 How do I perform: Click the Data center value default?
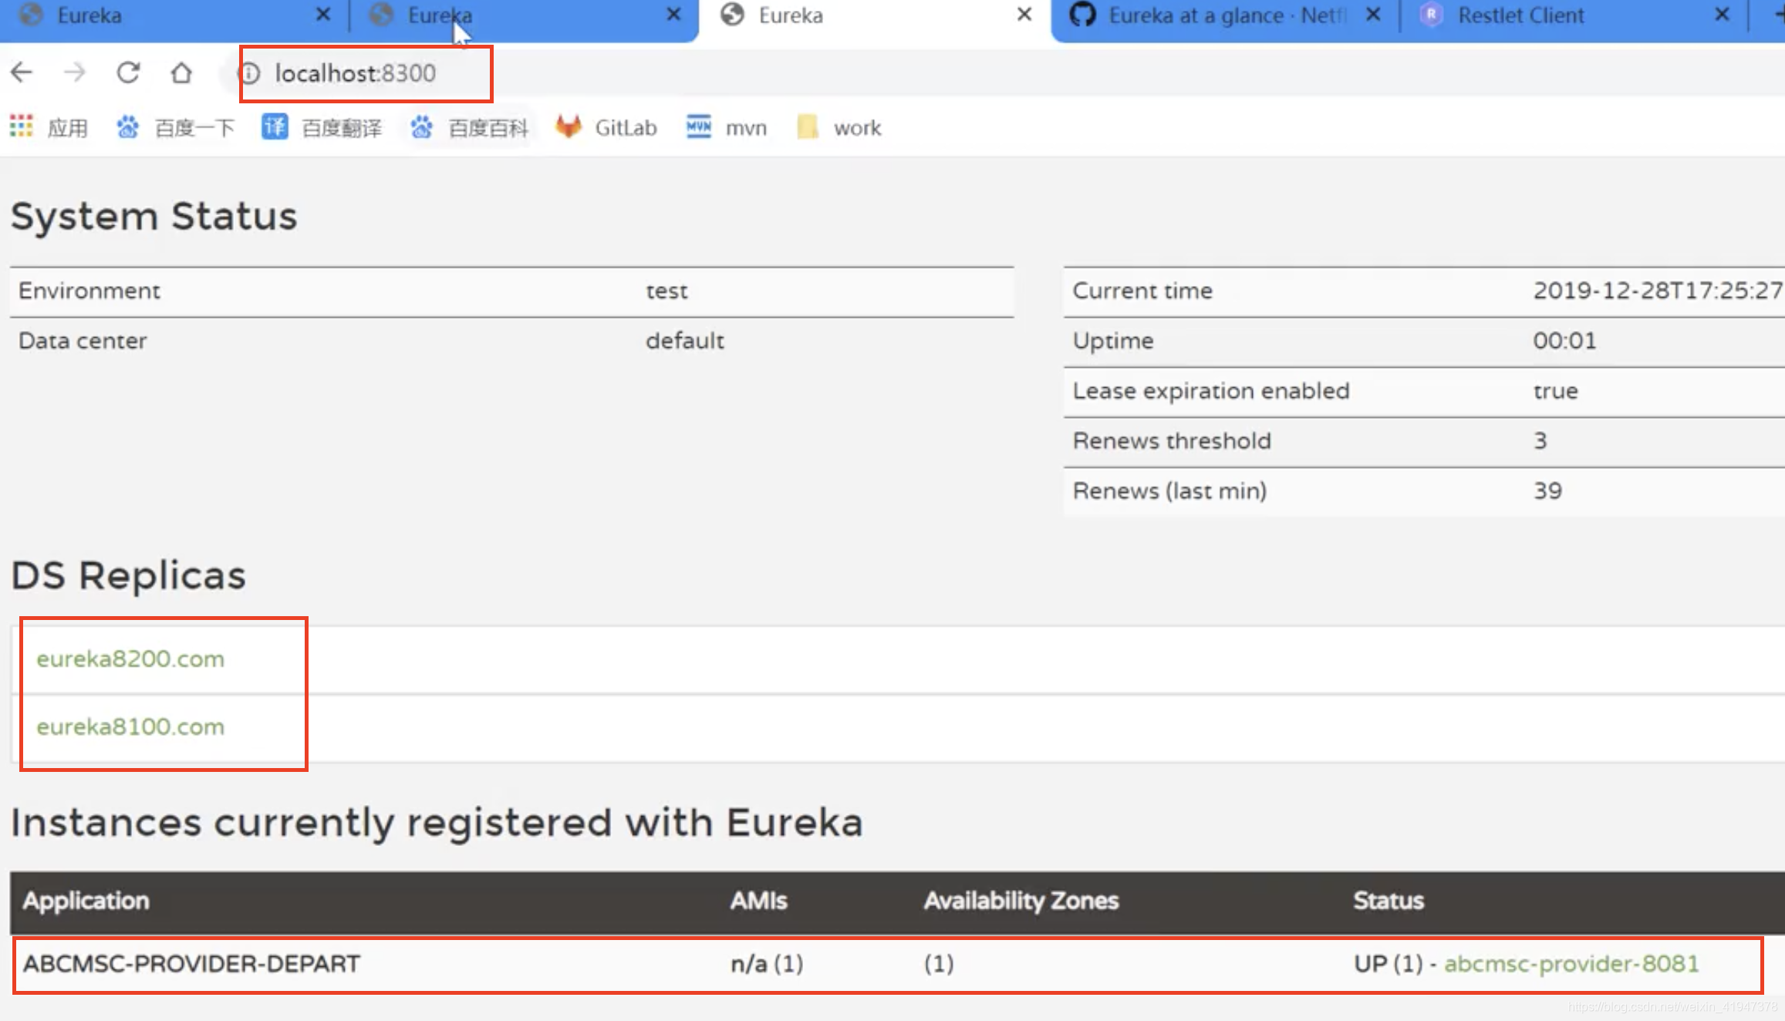tap(685, 341)
